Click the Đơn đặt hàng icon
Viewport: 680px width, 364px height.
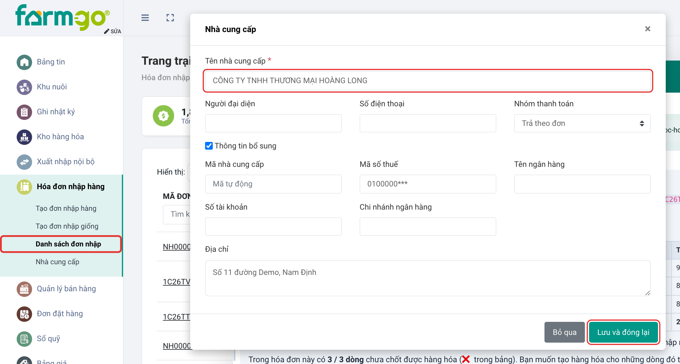click(x=24, y=314)
